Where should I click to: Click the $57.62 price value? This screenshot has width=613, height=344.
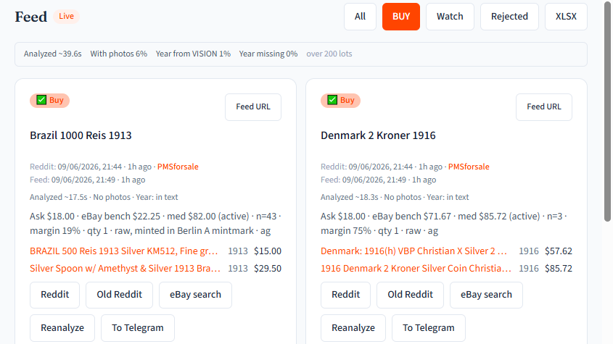(559, 251)
